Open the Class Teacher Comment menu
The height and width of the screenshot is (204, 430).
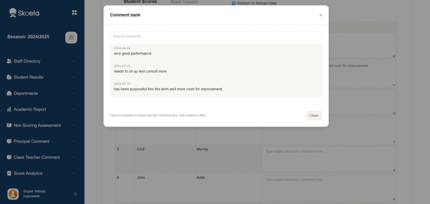pos(37,157)
